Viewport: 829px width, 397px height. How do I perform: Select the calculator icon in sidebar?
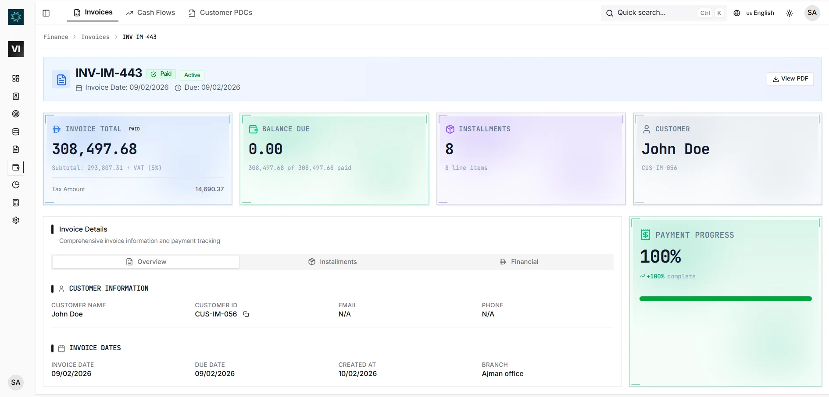tap(16, 203)
